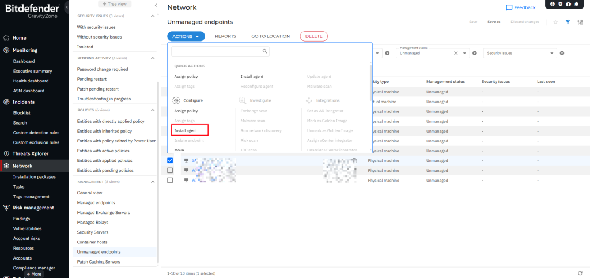
Task: Select Install agent under Configure
Action: (x=186, y=131)
